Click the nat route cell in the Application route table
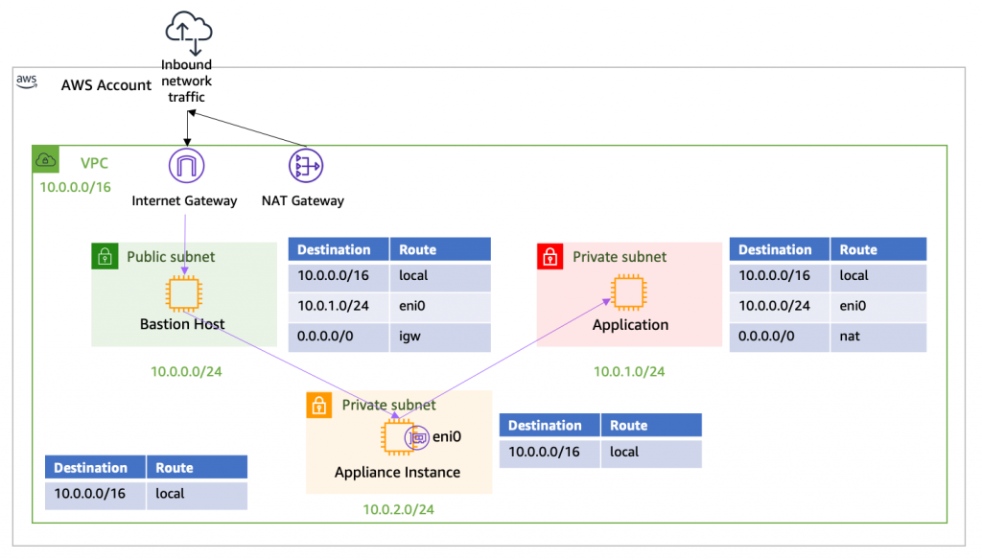The width and height of the screenshot is (982, 560). [x=850, y=337]
